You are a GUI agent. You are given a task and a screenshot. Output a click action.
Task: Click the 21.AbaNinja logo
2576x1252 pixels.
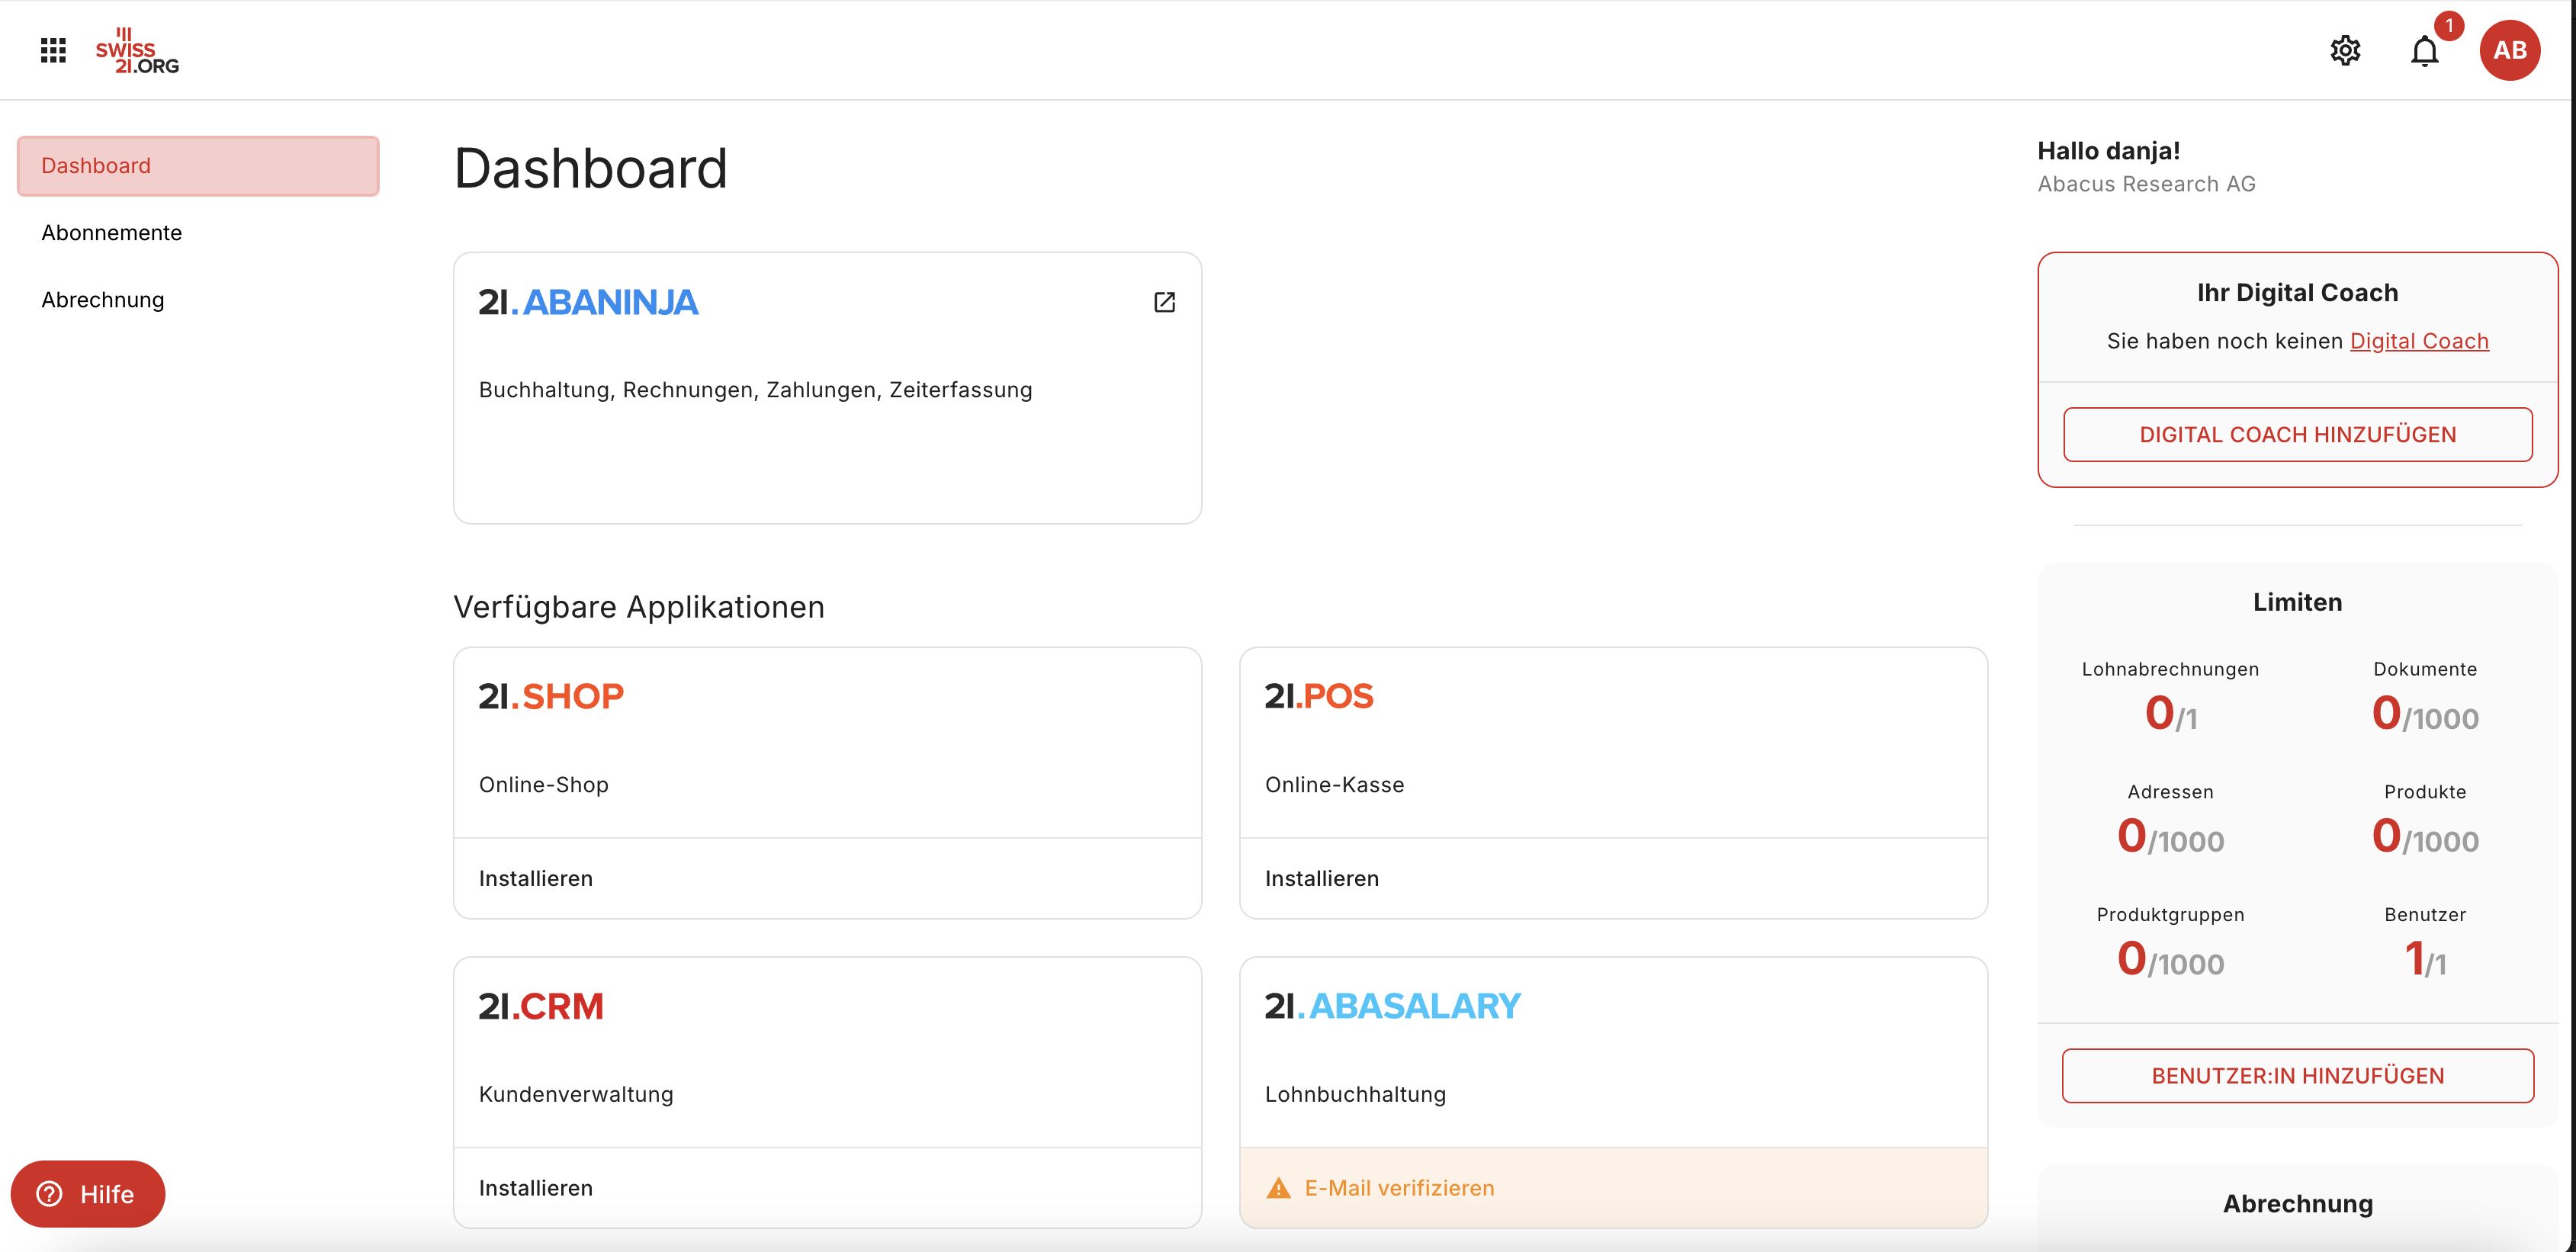pyautogui.click(x=588, y=302)
